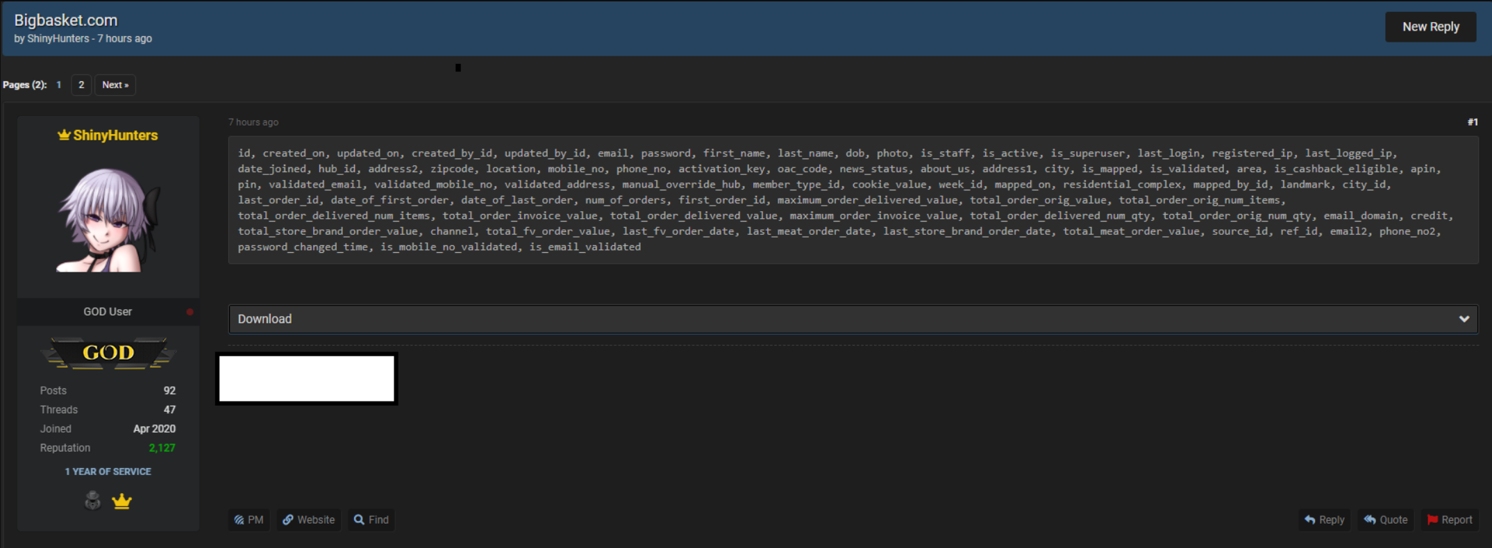The width and height of the screenshot is (1492, 548).
Task: Open the #1 post permalink
Action: (x=1472, y=122)
